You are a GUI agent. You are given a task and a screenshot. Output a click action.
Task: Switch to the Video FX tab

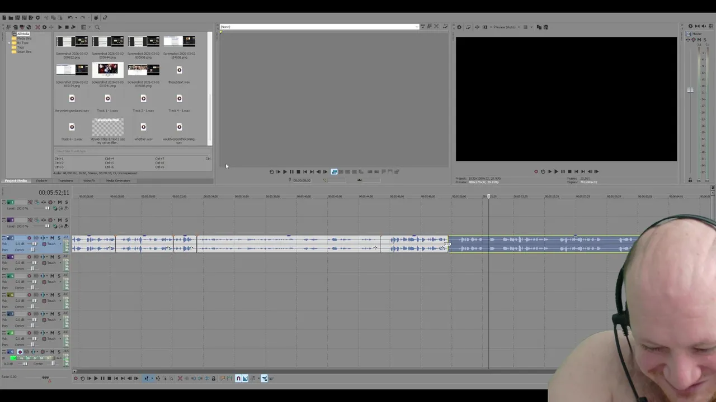tap(89, 180)
